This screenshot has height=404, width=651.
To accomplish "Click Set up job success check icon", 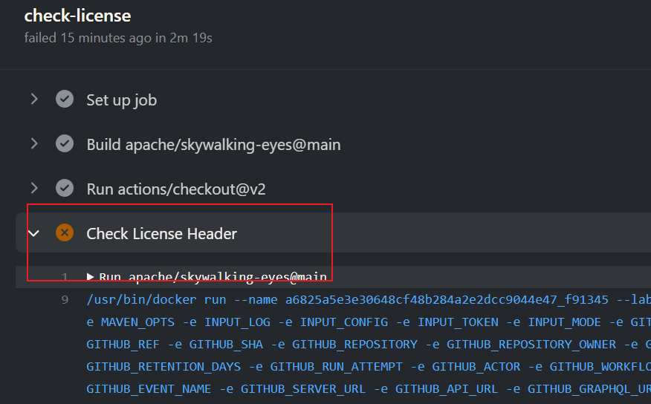I will 65,99.
